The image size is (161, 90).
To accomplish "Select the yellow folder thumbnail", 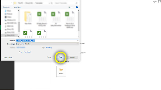I will [x=28, y=17].
